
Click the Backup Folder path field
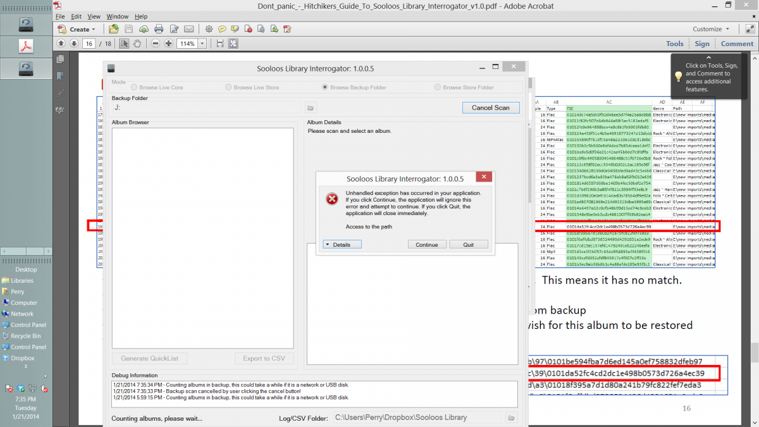[x=207, y=108]
